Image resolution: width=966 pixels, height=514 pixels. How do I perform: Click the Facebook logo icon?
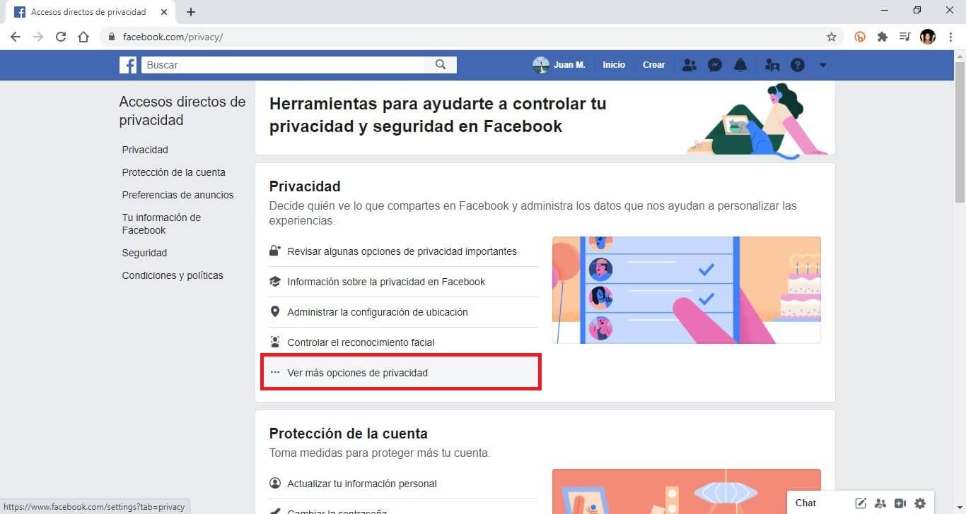128,65
